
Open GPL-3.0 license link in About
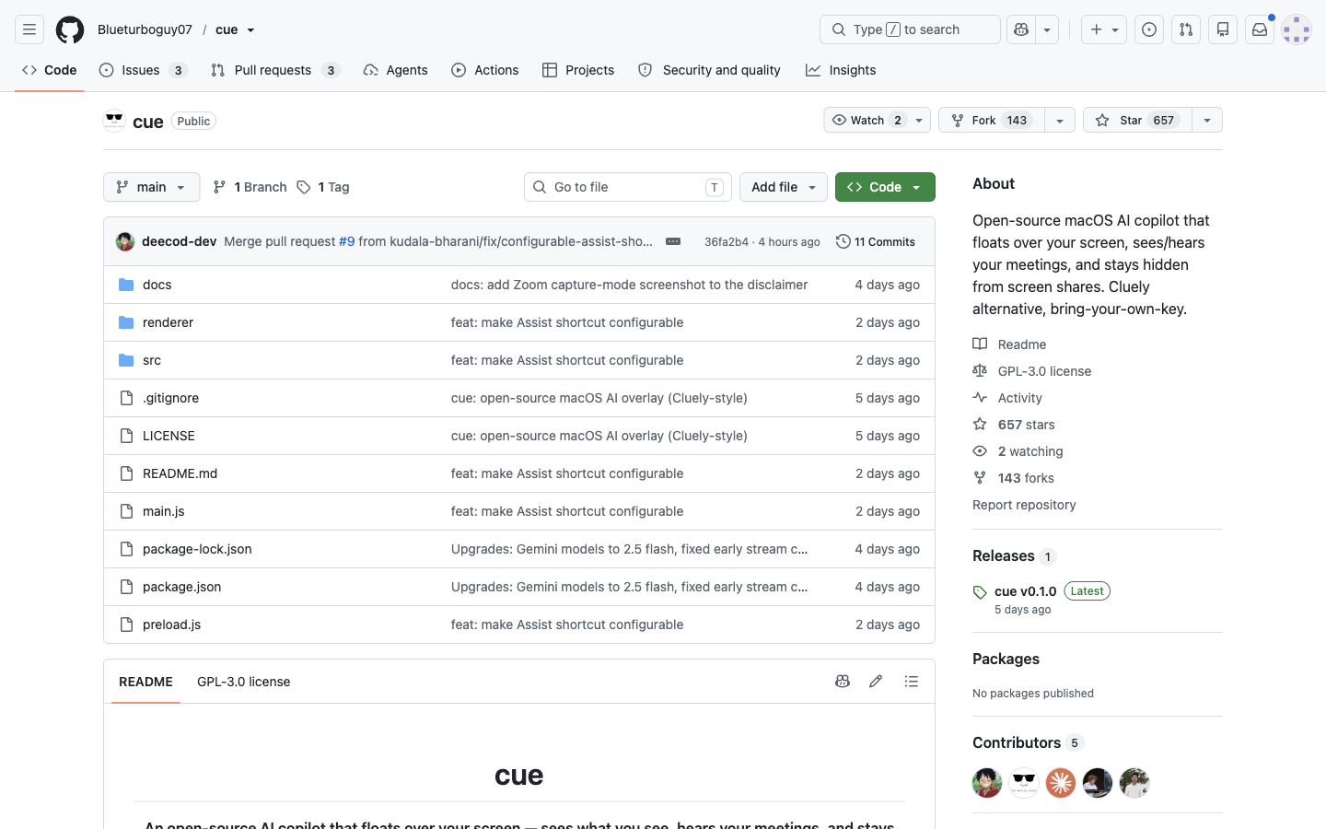click(x=1031, y=371)
